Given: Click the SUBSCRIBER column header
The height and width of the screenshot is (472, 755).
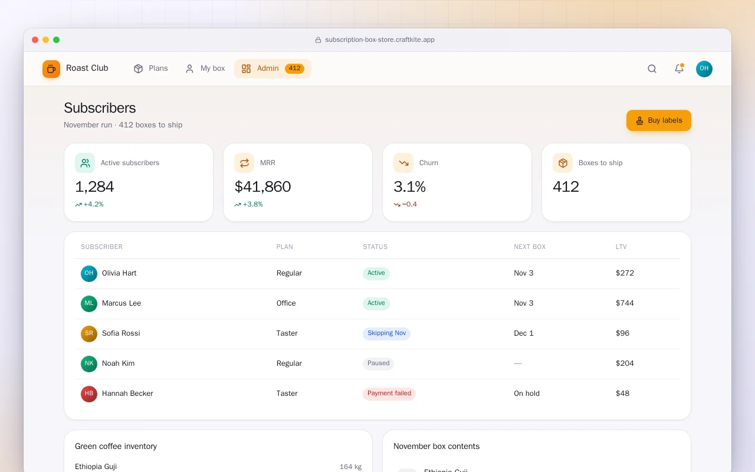Looking at the screenshot, I should (x=102, y=247).
